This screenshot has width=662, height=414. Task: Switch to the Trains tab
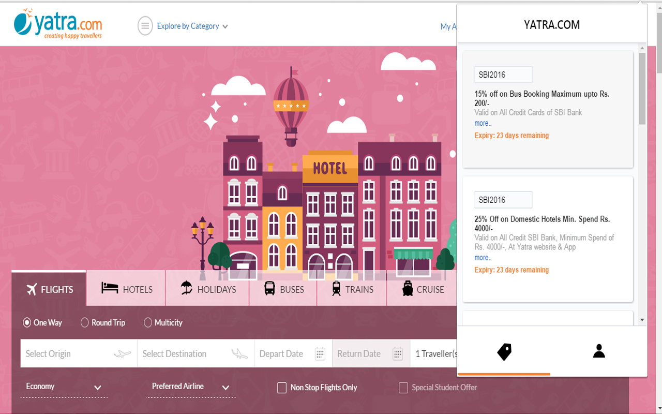click(352, 289)
